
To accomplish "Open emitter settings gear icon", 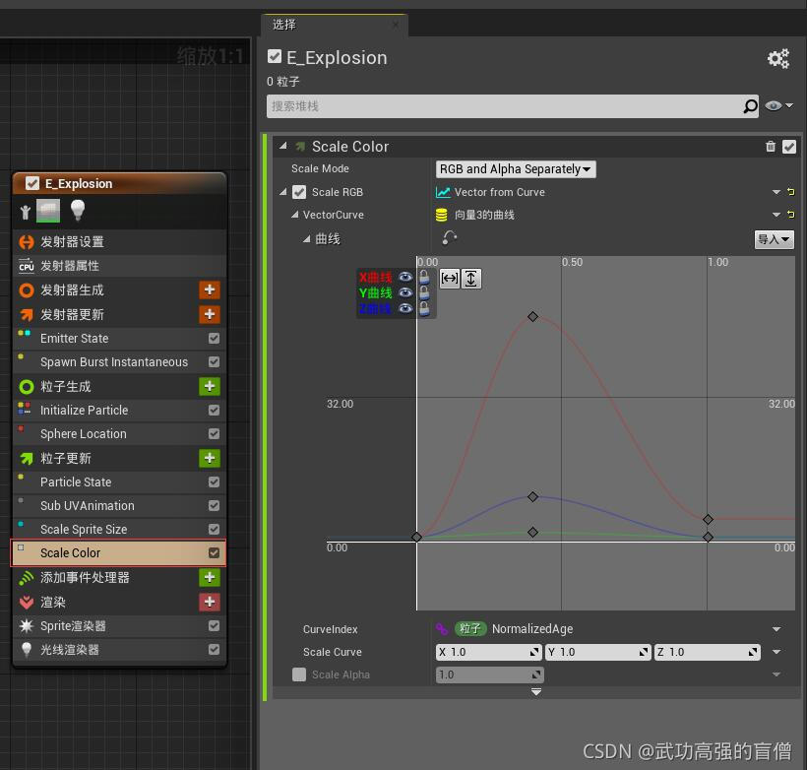I will click(777, 59).
